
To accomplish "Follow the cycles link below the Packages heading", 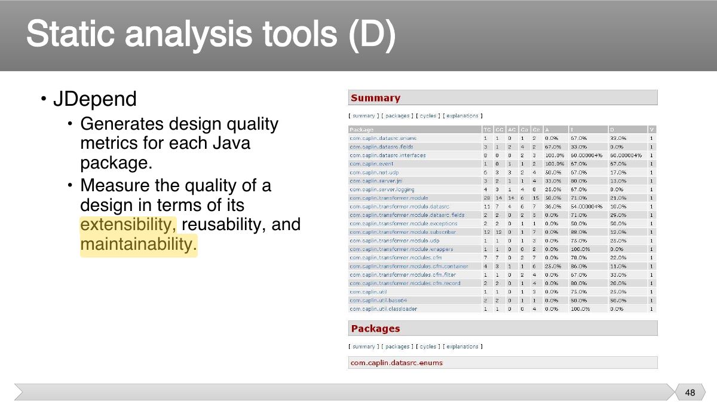I will click(x=428, y=347).
